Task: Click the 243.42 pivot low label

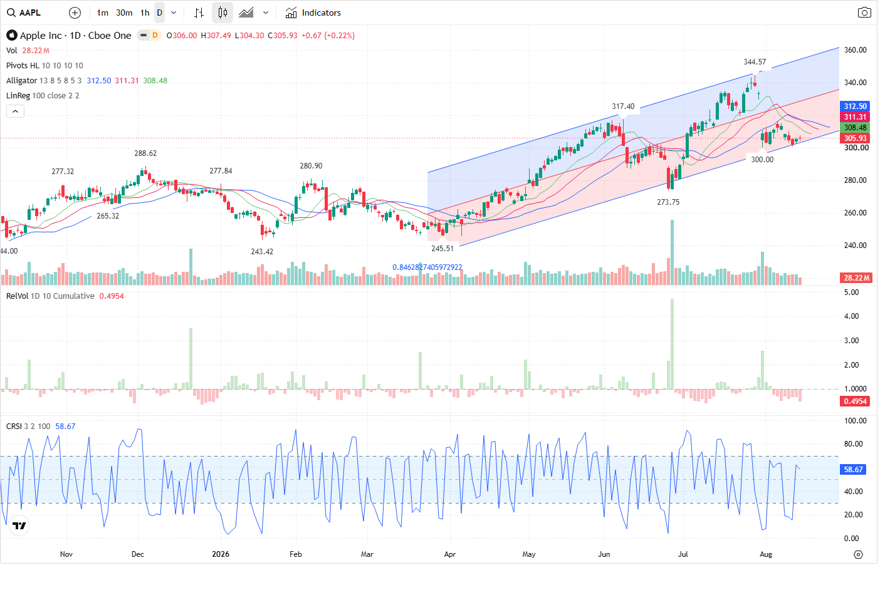Action: point(262,252)
